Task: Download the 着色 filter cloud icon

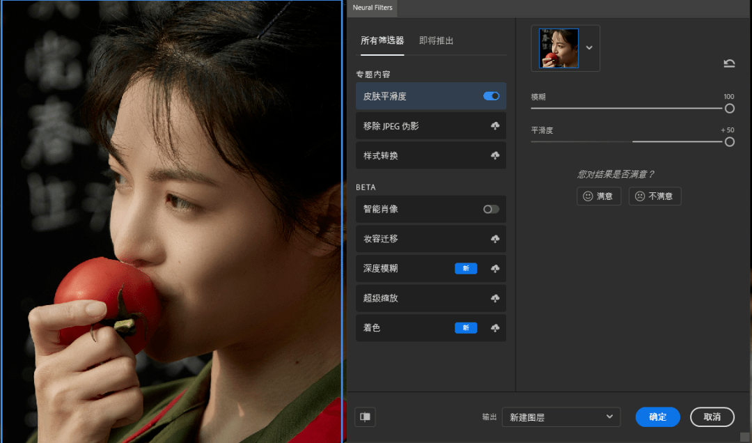Action: pyautogui.click(x=495, y=328)
